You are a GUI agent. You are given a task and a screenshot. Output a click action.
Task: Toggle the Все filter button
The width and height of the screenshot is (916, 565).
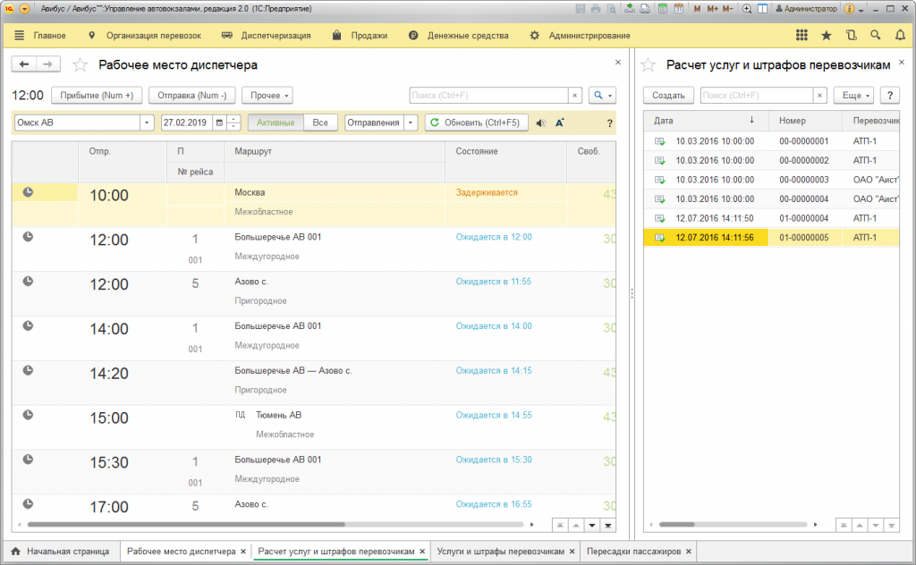tap(320, 123)
